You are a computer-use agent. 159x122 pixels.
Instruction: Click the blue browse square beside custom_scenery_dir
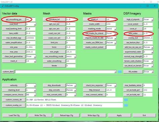126,100
